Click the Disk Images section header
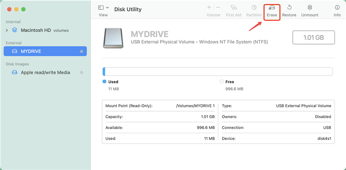Image resolution: width=346 pixels, height=170 pixels. pyautogui.click(x=17, y=64)
